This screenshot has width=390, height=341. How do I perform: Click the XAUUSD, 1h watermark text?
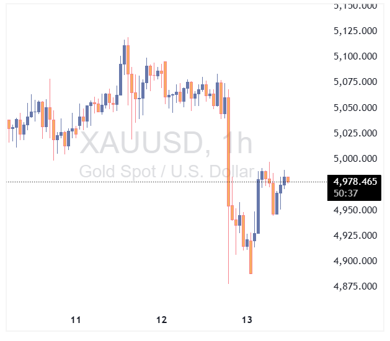coord(166,143)
